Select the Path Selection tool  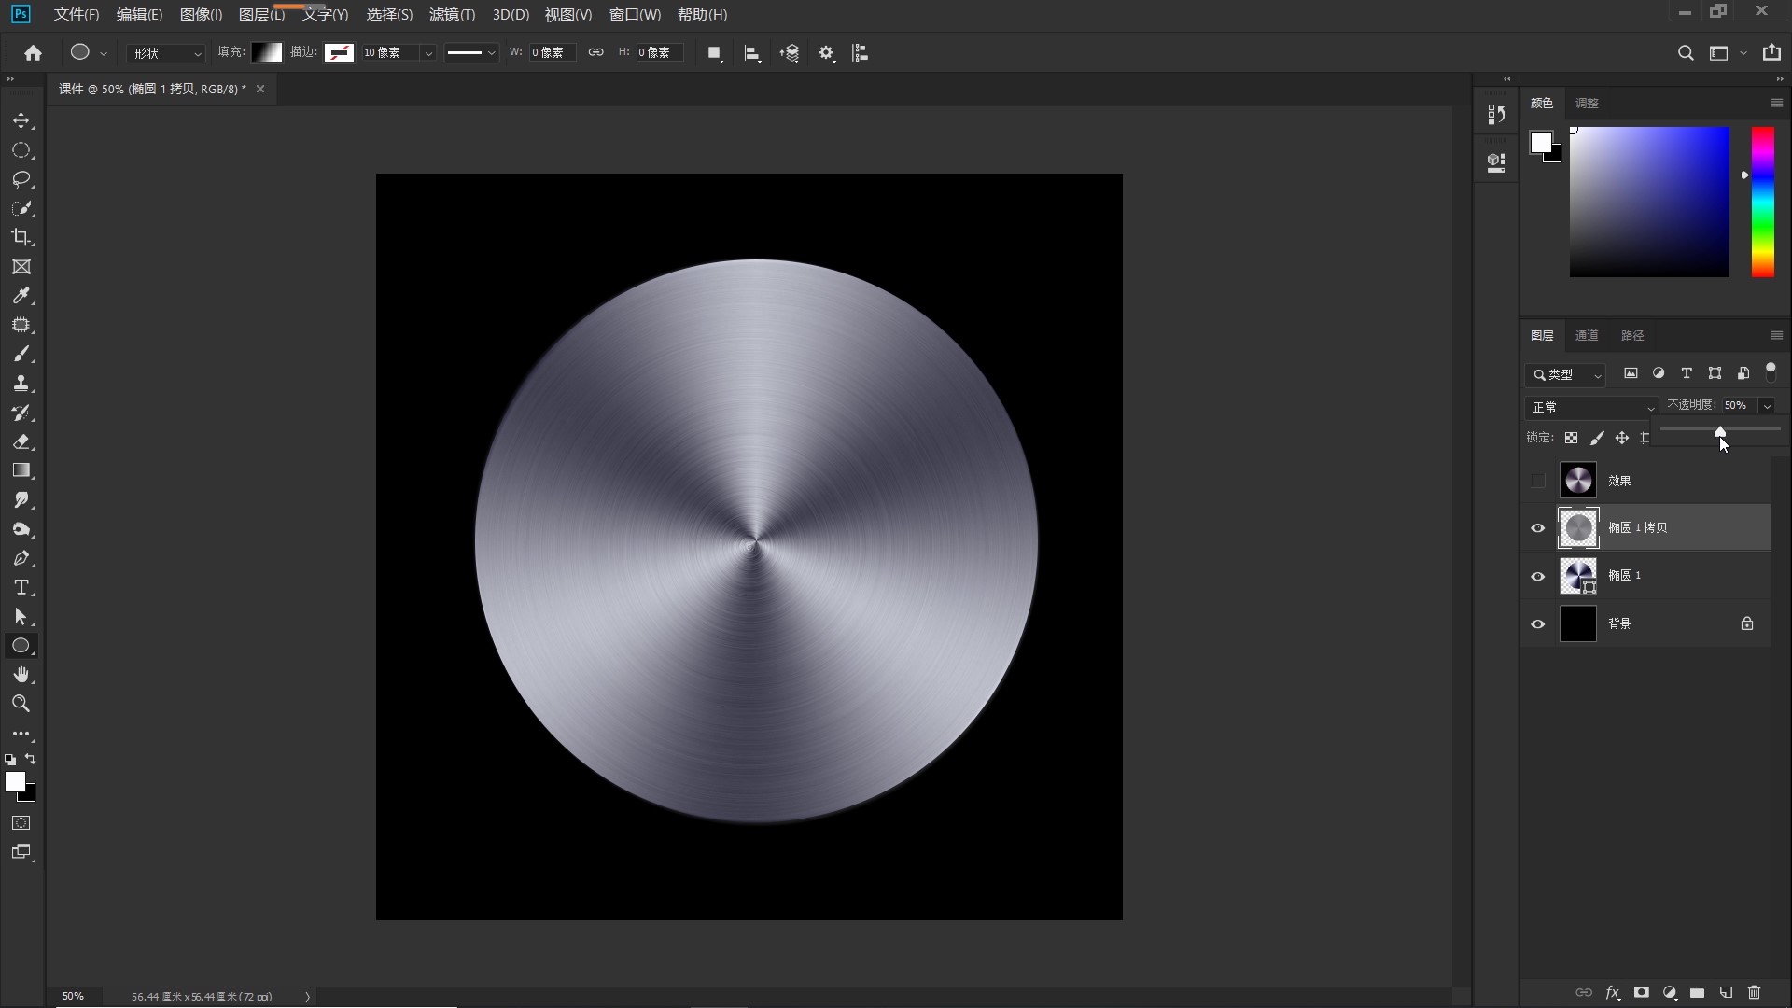[x=21, y=617]
